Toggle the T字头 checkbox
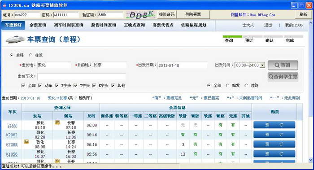 (75, 86)
